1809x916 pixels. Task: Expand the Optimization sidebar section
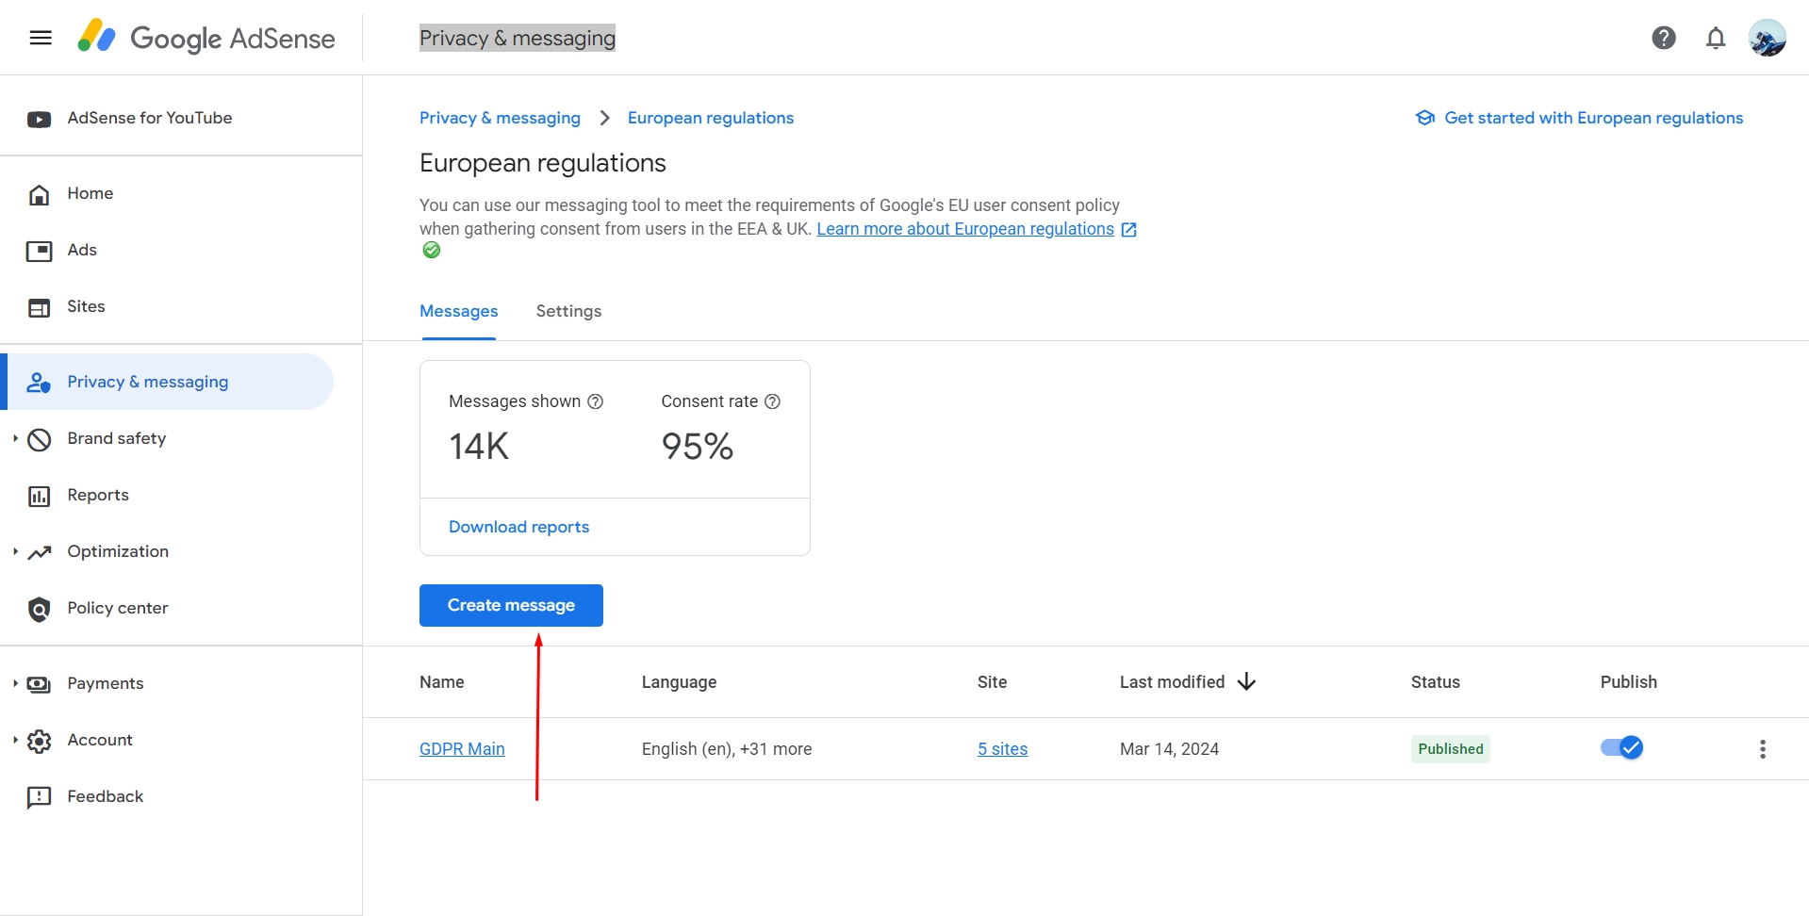pyautogui.click(x=15, y=551)
